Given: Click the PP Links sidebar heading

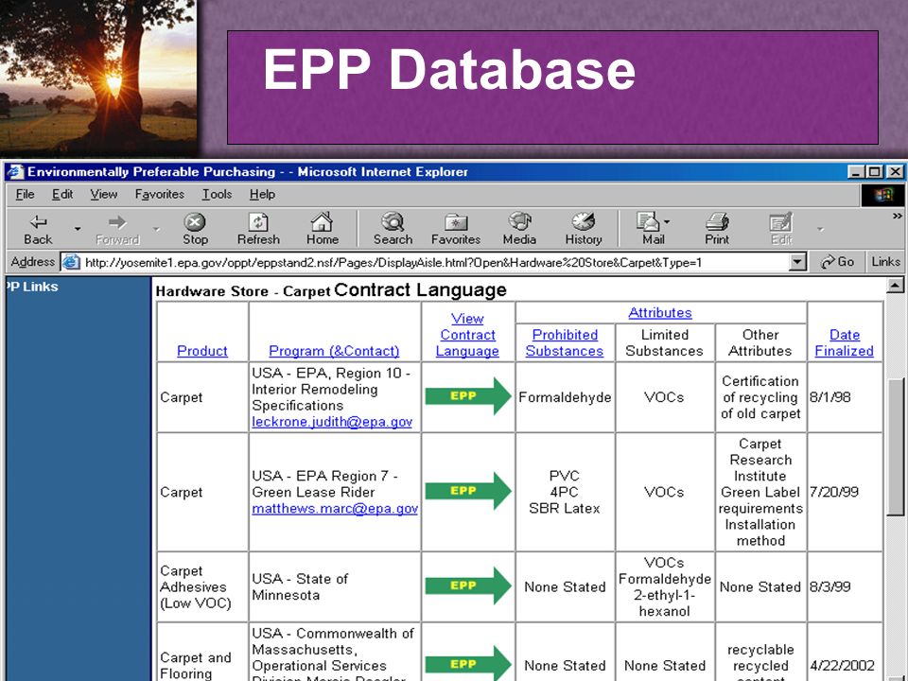Looking at the screenshot, I should point(32,287).
